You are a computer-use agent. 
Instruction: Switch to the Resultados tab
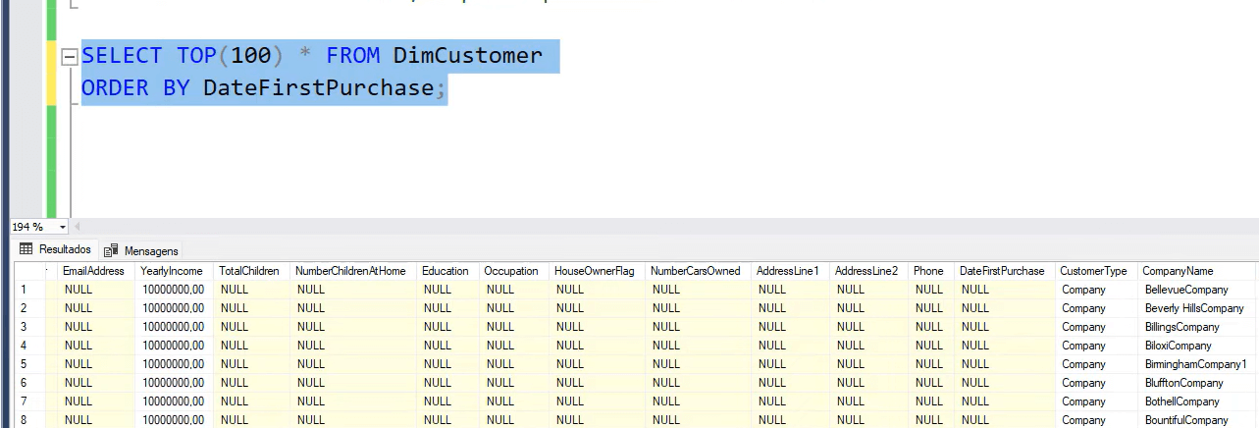55,249
